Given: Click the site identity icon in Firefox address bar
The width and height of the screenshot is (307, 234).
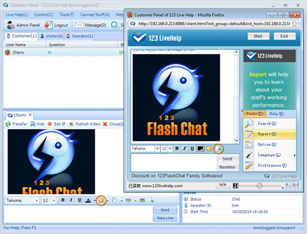Looking at the screenshot, I should [x=133, y=24].
